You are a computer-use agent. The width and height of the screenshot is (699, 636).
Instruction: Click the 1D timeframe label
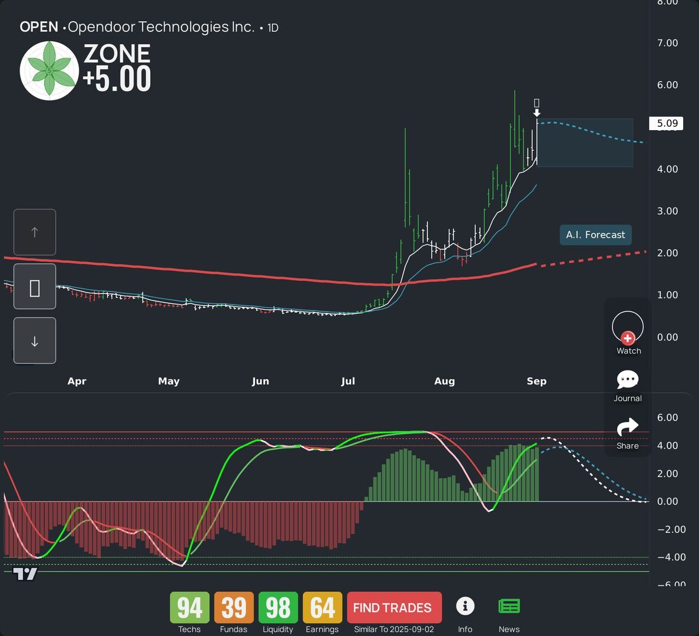[x=273, y=28]
